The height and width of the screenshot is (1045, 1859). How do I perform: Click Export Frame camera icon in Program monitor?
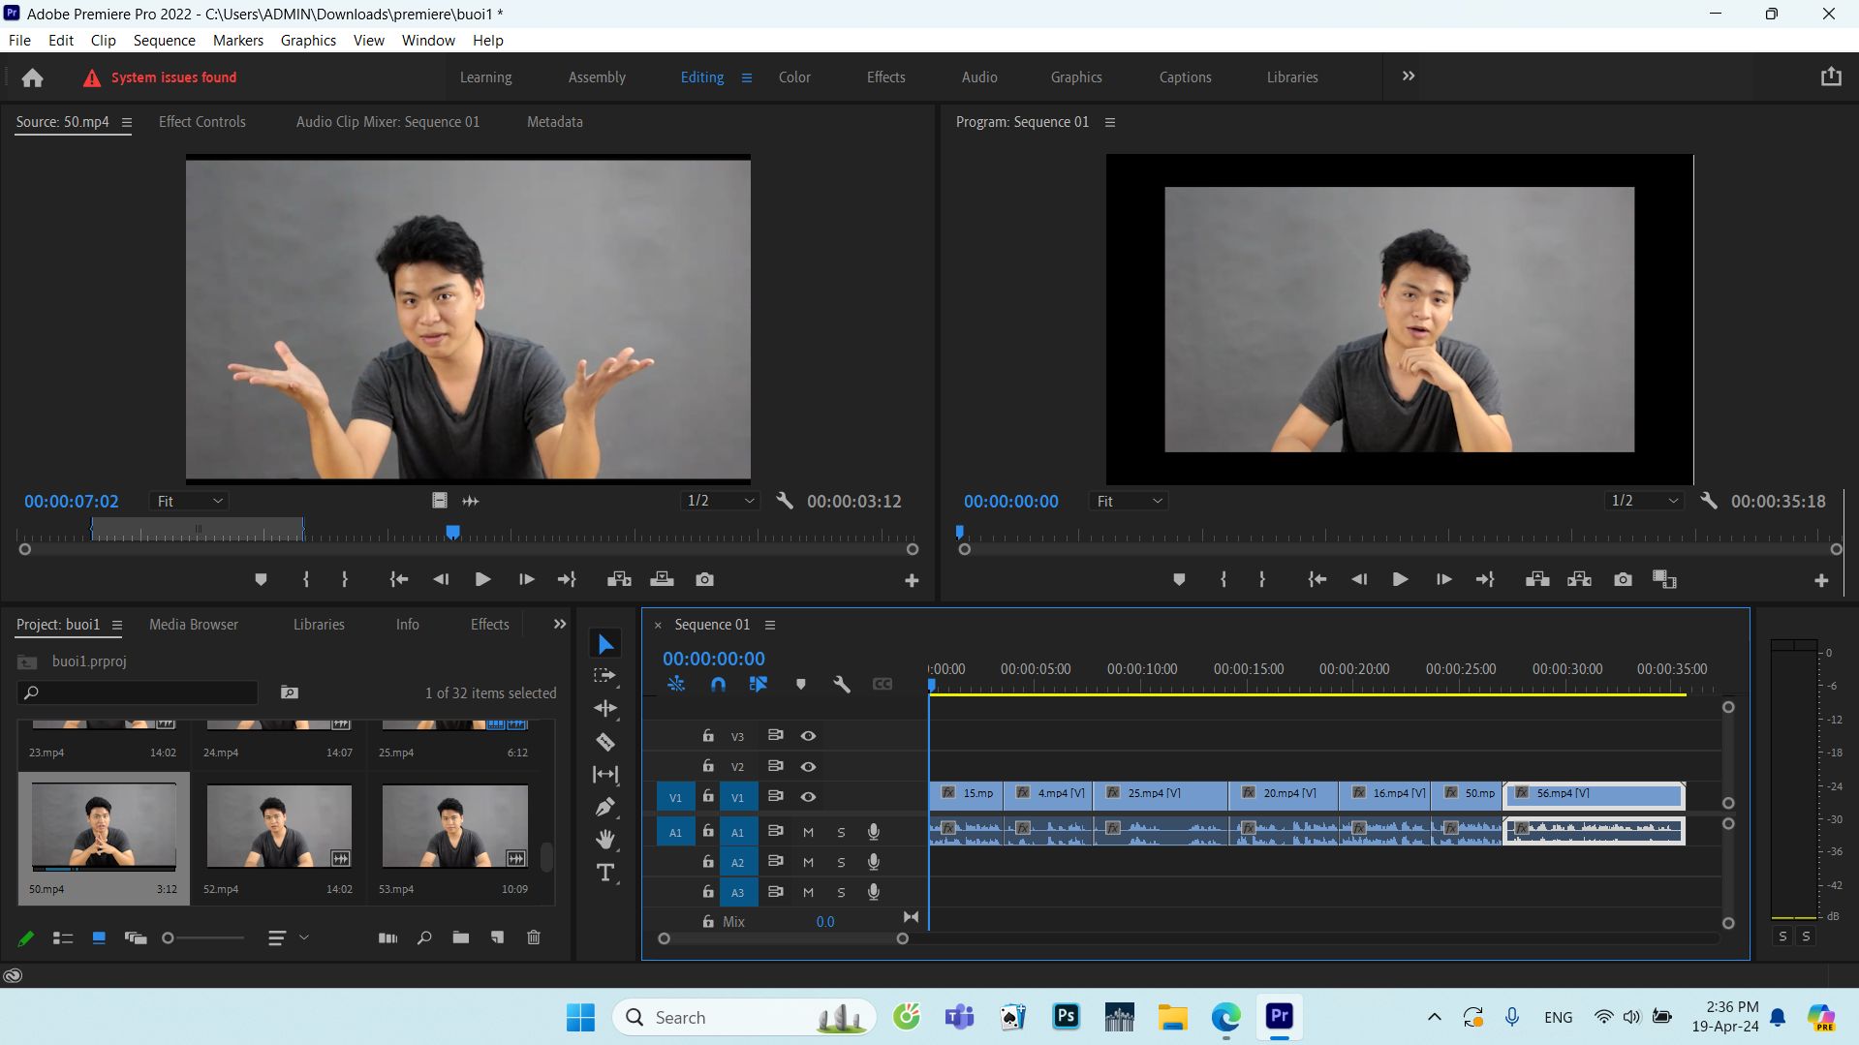(1623, 579)
